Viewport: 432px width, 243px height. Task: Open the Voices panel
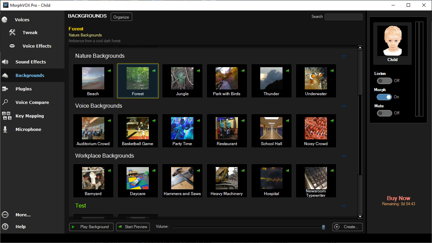(x=22, y=20)
